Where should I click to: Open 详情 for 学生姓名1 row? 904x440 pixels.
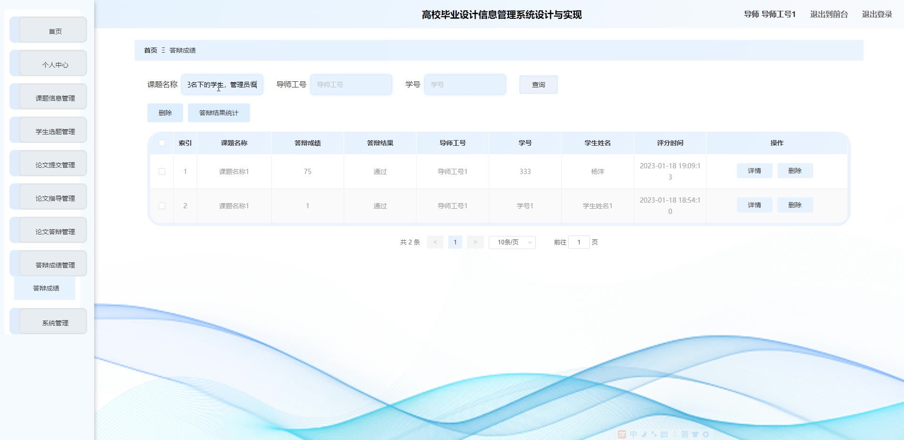pos(755,205)
